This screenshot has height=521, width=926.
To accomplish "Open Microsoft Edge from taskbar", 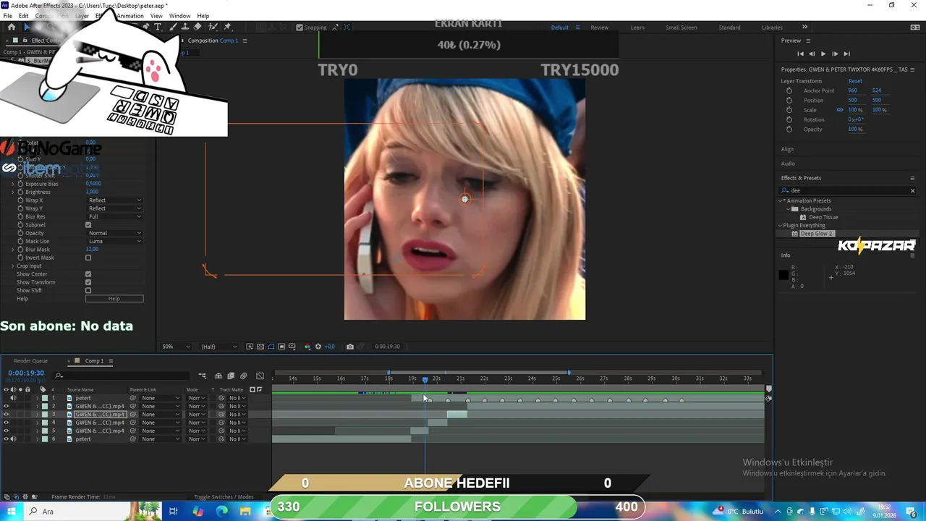I will pos(221,512).
